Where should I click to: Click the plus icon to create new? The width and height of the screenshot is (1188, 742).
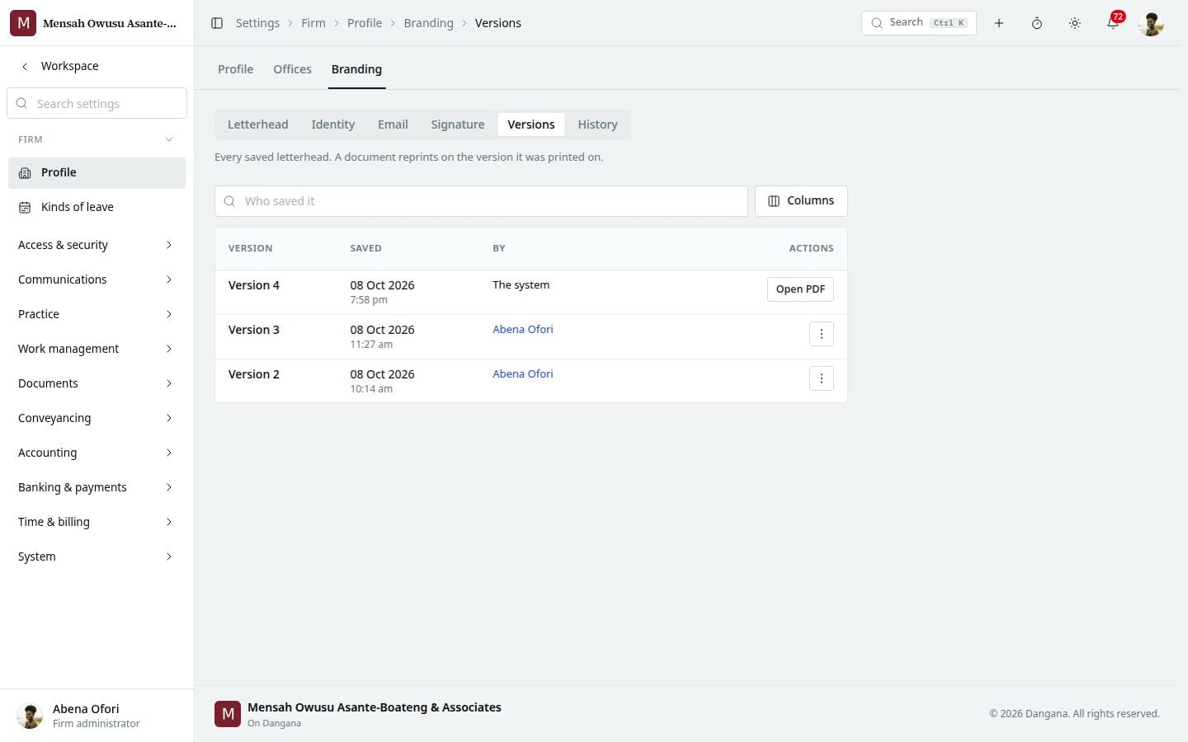click(x=999, y=23)
